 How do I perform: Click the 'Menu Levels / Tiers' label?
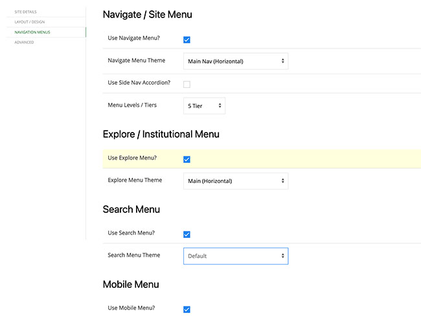coord(132,105)
